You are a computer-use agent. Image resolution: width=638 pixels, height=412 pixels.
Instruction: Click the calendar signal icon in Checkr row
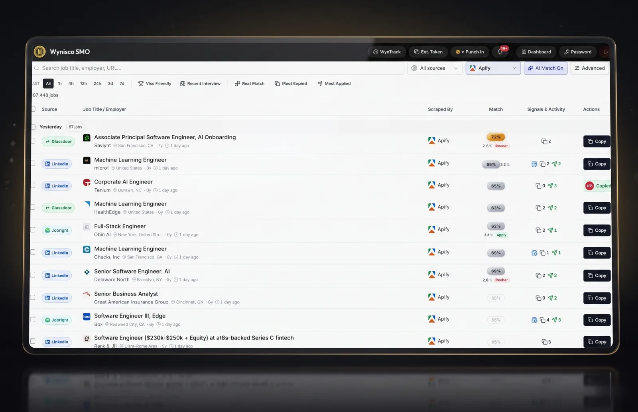pos(534,253)
